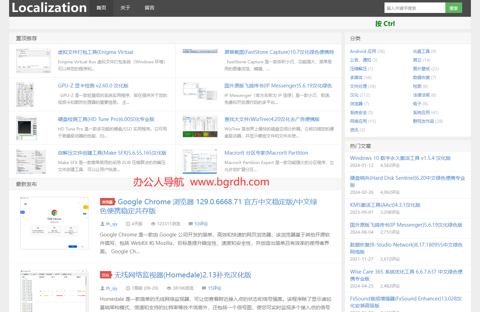
Task: Open 虚拟文件打包工具(Enigma Virtual link
Action: click(x=96, y=52)
